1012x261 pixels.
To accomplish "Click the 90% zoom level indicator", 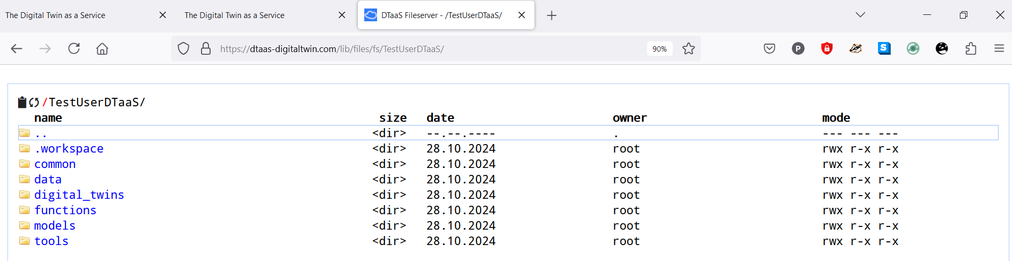I will coord(659,49).
